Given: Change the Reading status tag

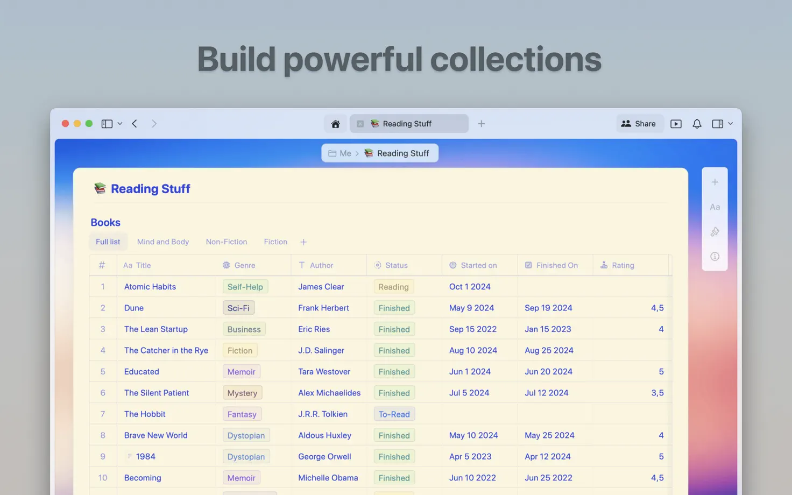Looking at the screenshot, I should [x=393, y=287].
